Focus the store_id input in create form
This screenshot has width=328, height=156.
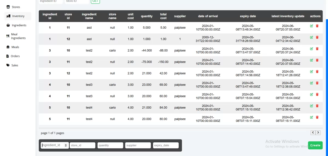click(x=83, y=145)
